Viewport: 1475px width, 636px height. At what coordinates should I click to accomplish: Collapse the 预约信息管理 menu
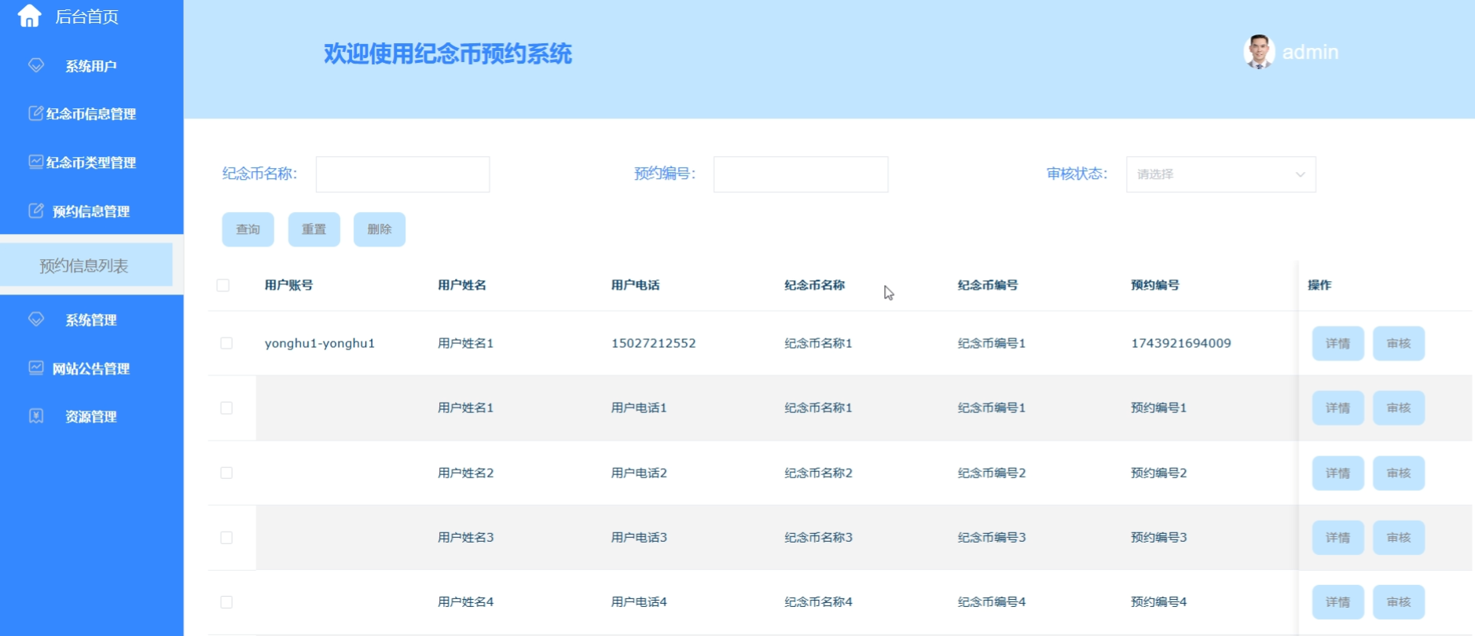coord(91,211)
